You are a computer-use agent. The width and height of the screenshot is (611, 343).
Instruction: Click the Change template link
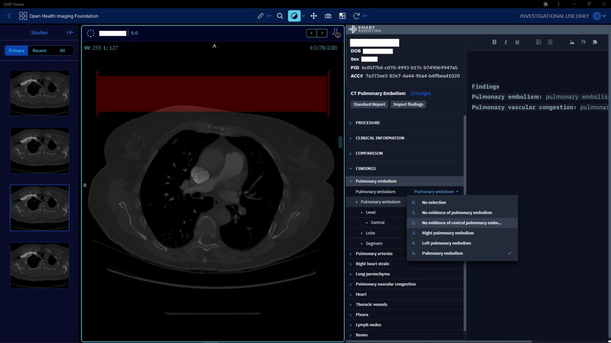(421, 93)
